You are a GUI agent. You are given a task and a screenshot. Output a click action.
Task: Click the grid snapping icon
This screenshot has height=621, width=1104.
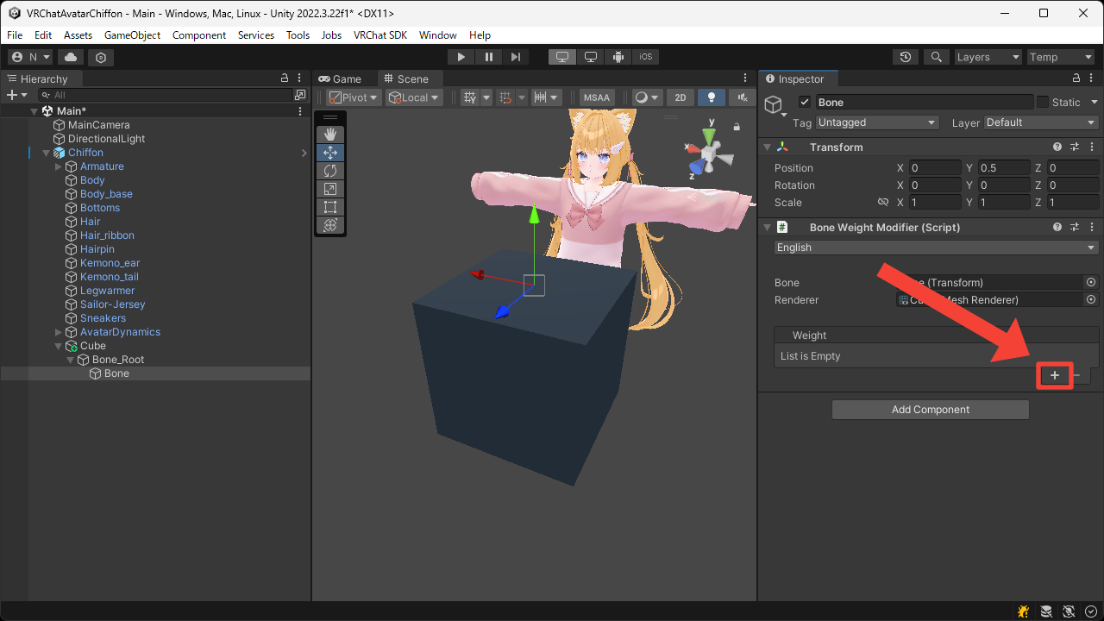(505, 97)
